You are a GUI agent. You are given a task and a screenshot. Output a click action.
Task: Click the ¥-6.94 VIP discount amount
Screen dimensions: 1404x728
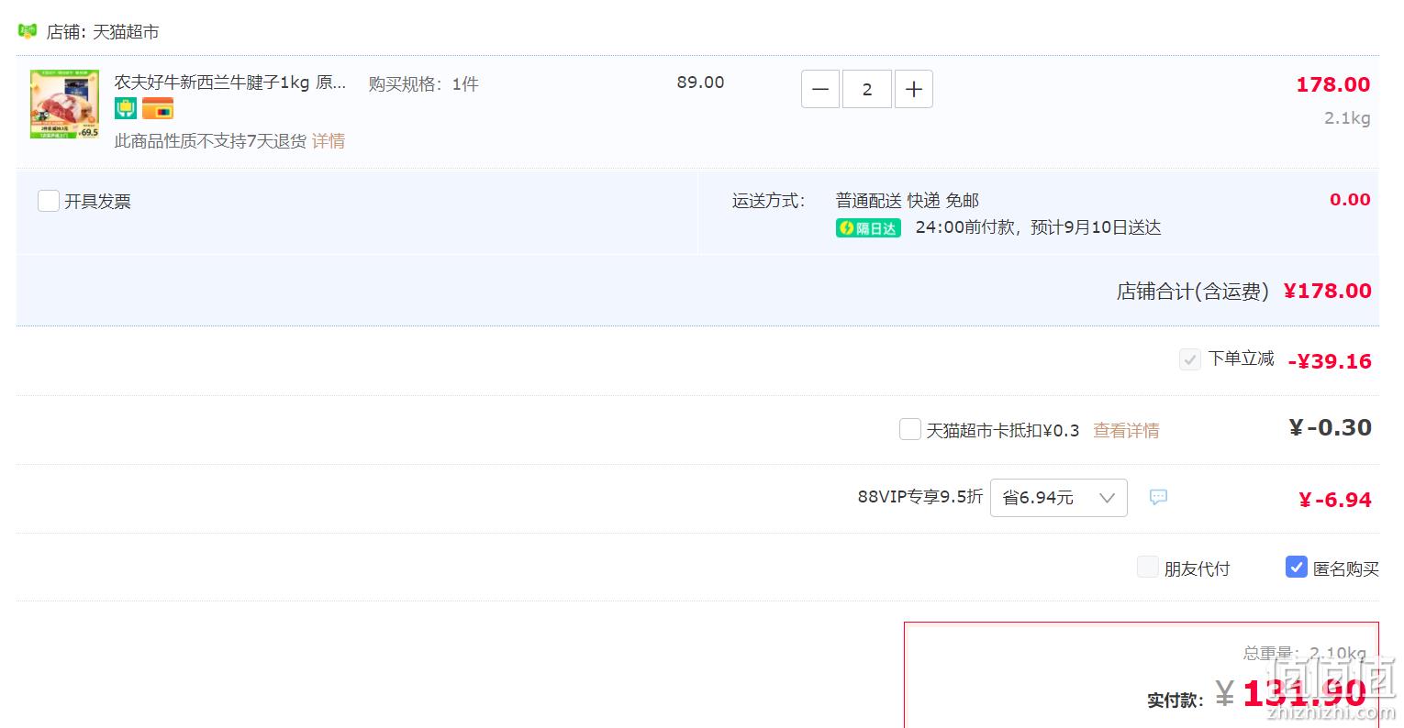tap(1335, 500)
